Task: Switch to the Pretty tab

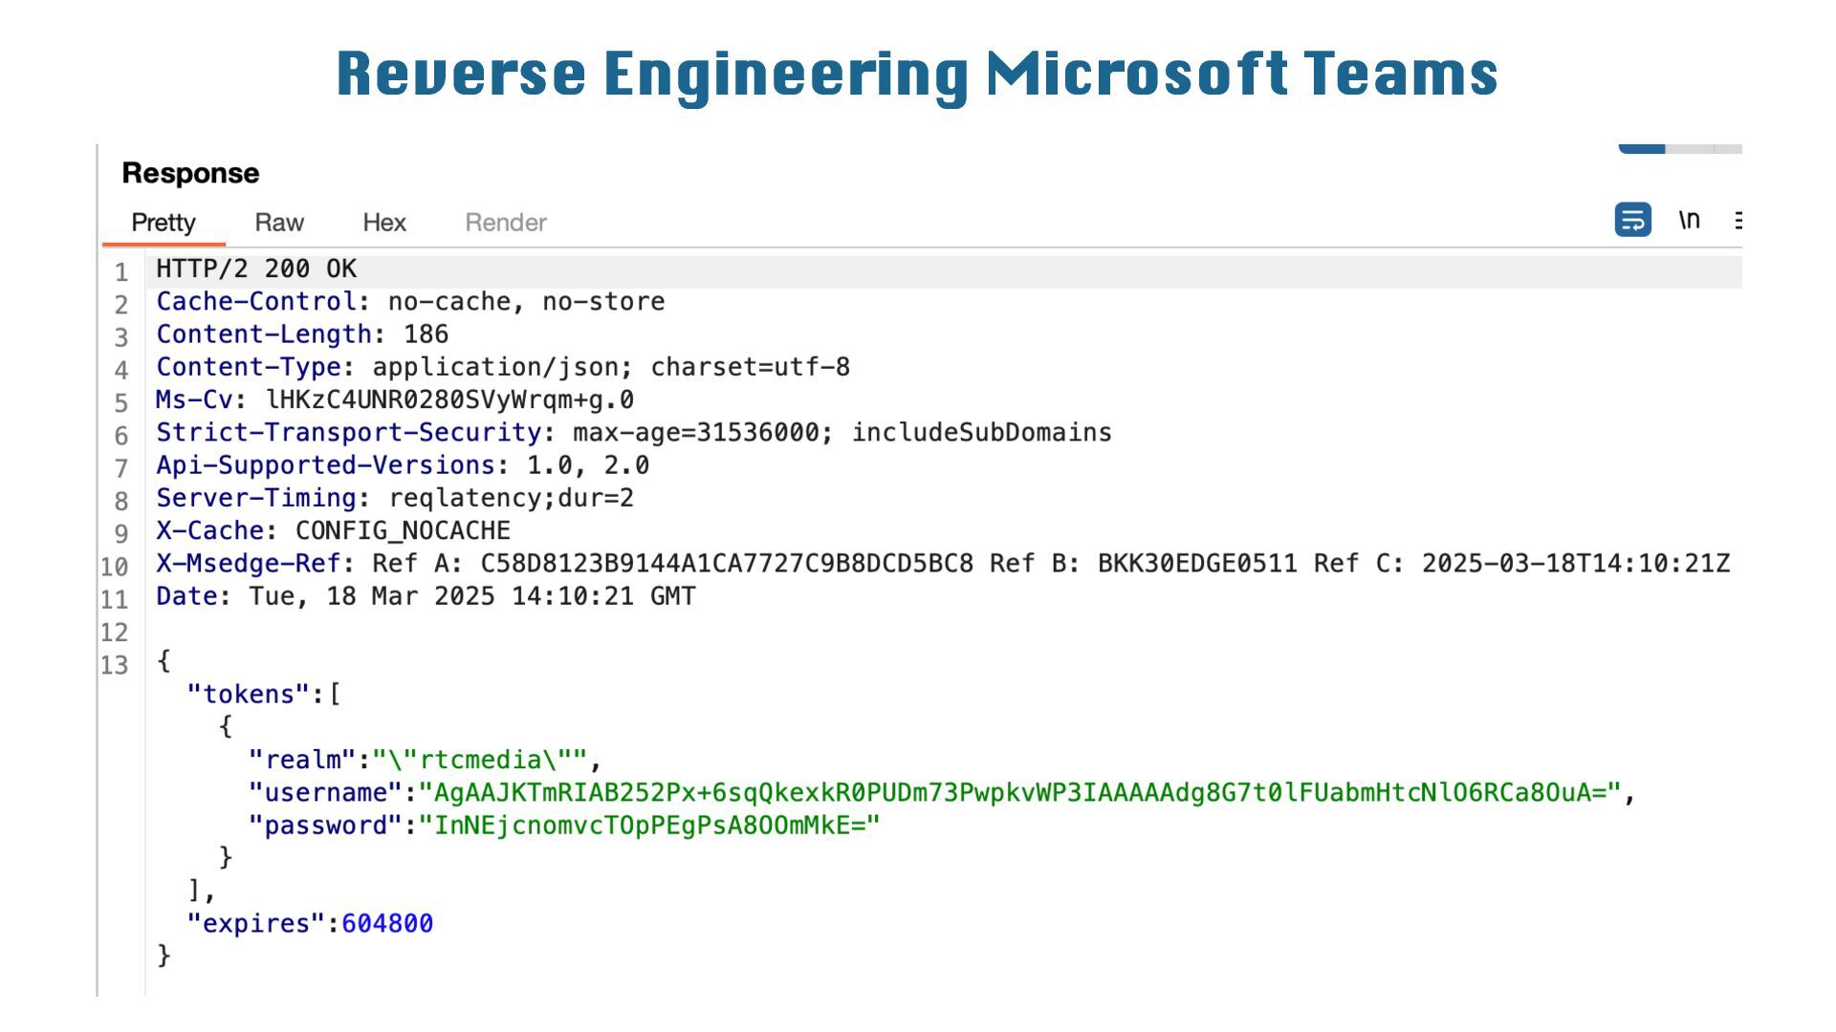Action: (164, 223)
